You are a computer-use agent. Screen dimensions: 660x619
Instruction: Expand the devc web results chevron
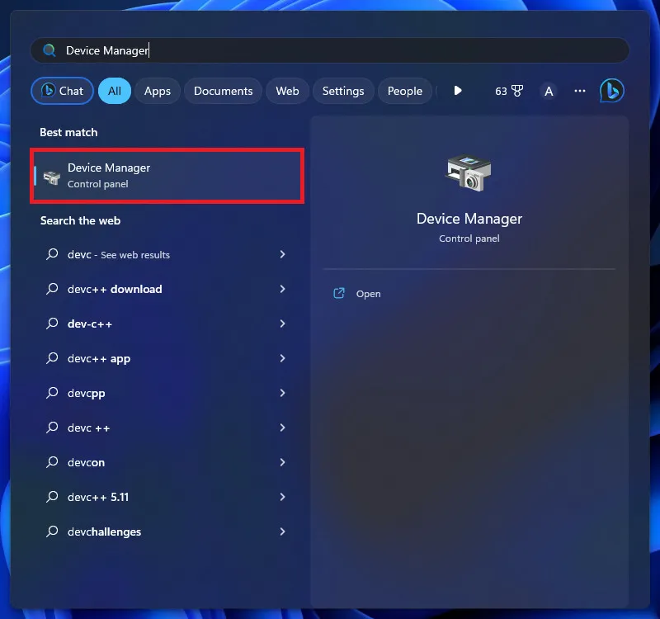coord(282,254)
